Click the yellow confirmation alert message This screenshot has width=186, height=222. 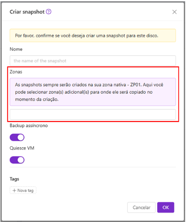(x=93, y=36)
